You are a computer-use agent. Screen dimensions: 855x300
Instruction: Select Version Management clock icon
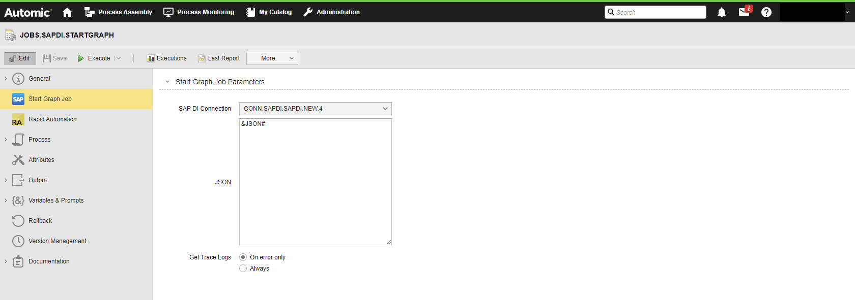tap(18, 241)
